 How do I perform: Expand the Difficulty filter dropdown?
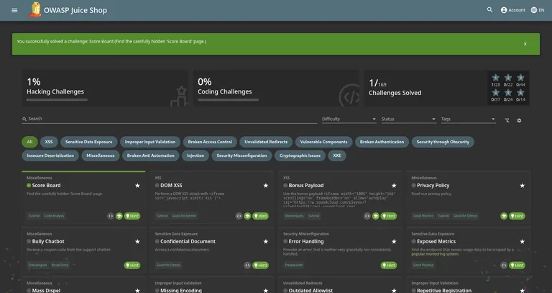[x=349, y=120]
